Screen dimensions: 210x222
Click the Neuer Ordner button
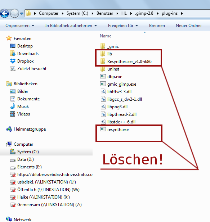pos(189,26)
